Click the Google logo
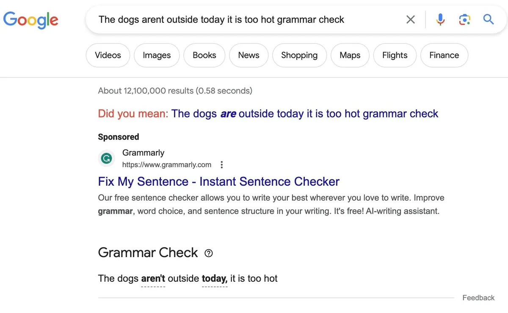 point(30,19)
